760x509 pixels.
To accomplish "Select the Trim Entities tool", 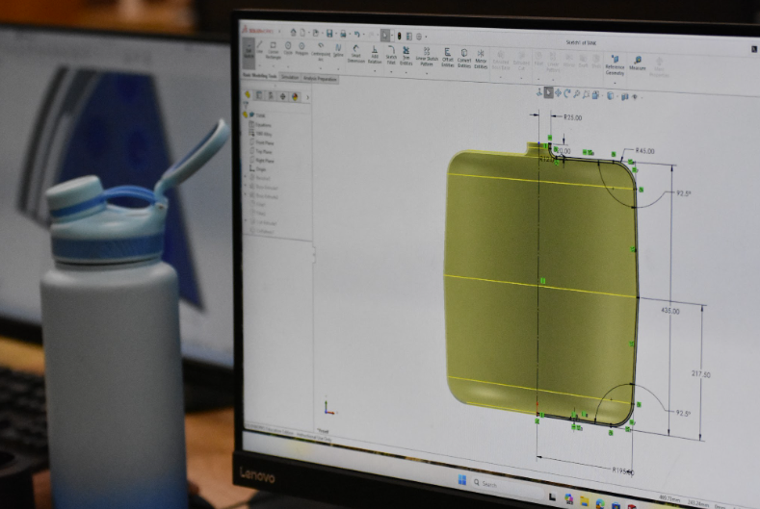I will 406,56.
